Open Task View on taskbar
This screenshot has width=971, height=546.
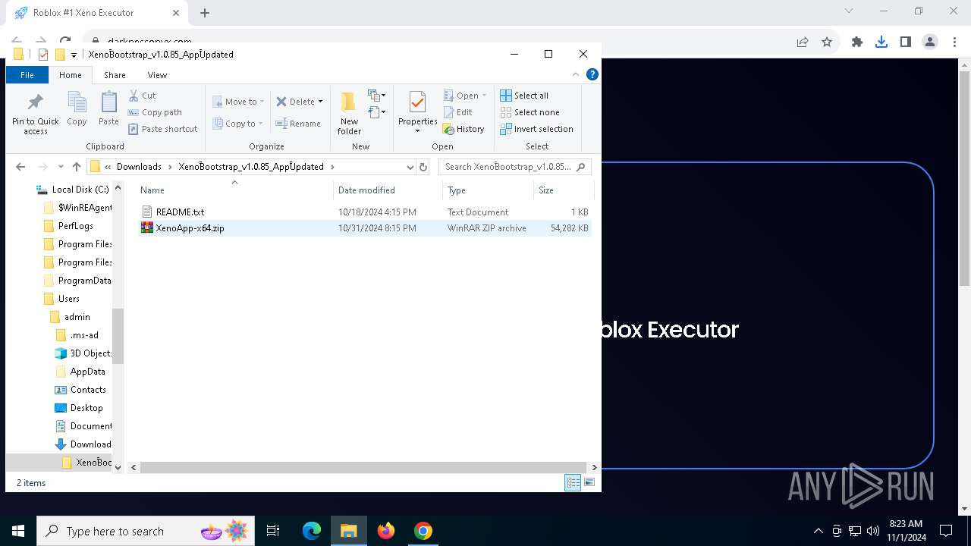[273, 531]
